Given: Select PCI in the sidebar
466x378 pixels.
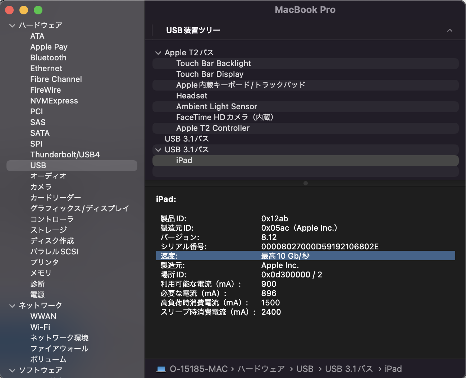Looking at the screenshot, I should pos(37,111).
